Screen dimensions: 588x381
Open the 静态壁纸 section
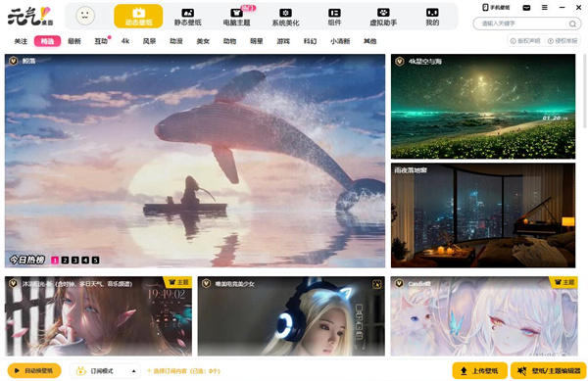[187, 17]
